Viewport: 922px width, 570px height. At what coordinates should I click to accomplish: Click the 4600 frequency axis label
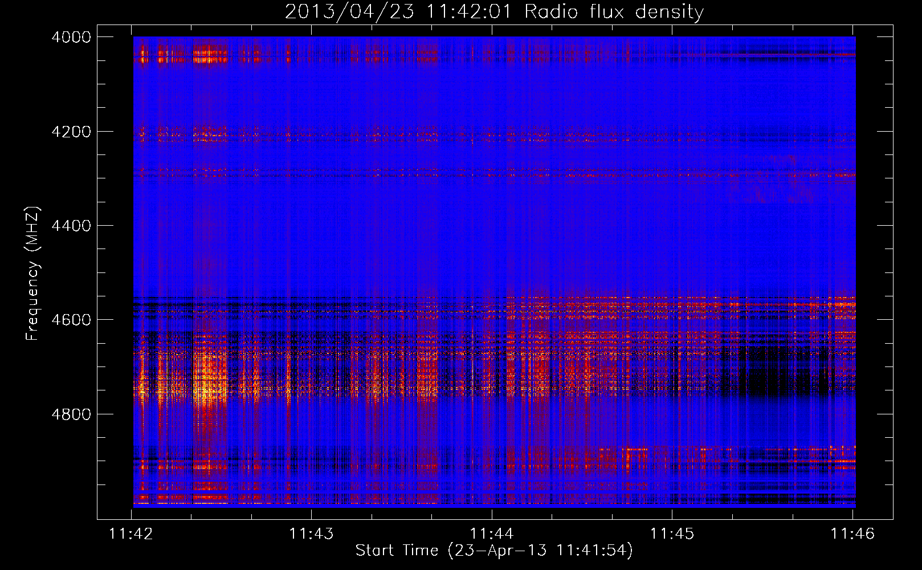(x=71, y=320)
